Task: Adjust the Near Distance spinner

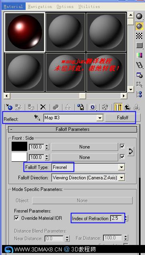Action: pyautogui.click(x=67, y=239)
